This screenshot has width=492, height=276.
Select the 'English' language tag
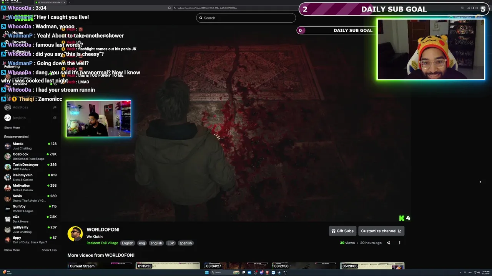tap(127, 243)
